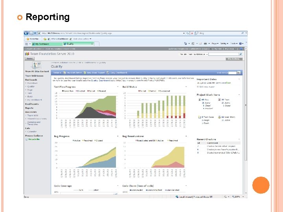Open the My Links dropdown
283x212 pixels.
[230, 49]
